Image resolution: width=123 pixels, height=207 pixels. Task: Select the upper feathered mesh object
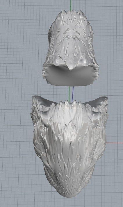70,48
